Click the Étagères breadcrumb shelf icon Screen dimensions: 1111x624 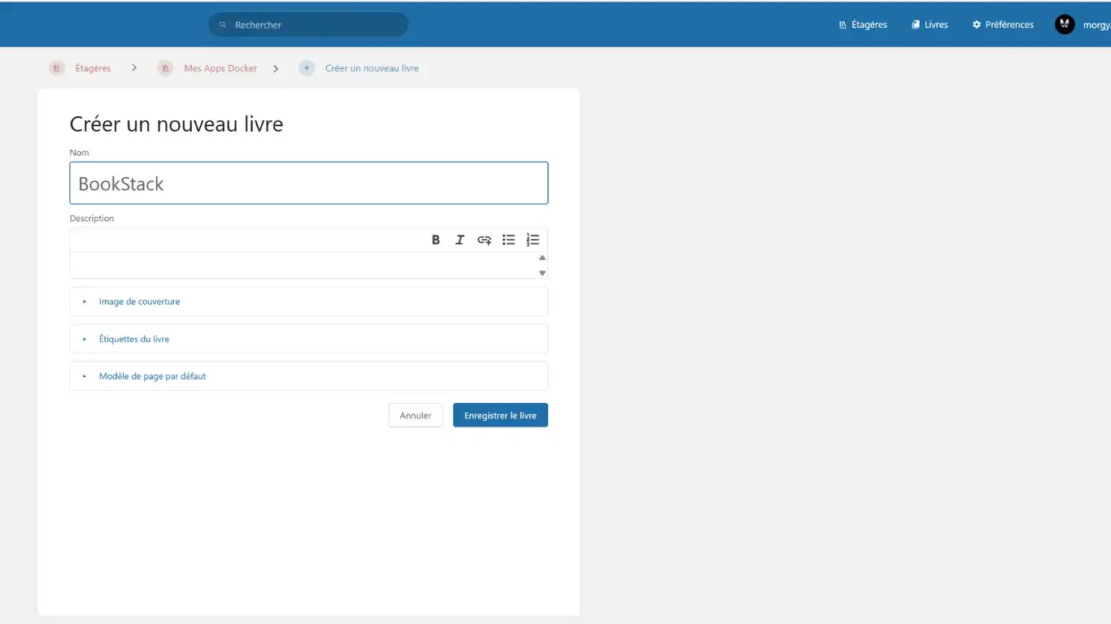click(x=56, y=68)
